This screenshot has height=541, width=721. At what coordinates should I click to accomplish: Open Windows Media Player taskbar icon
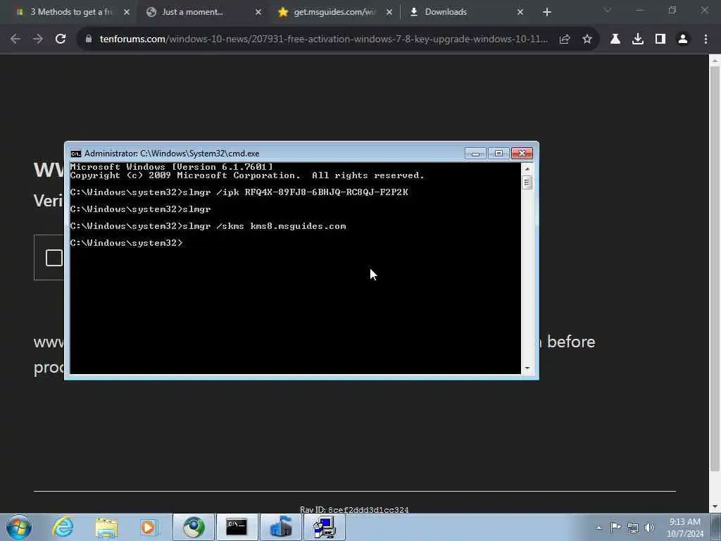tap(149, 527)
